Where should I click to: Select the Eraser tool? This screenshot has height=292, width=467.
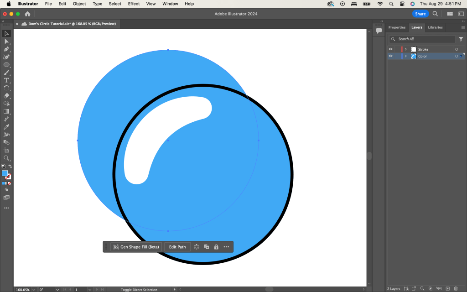(x=6, y=96)
